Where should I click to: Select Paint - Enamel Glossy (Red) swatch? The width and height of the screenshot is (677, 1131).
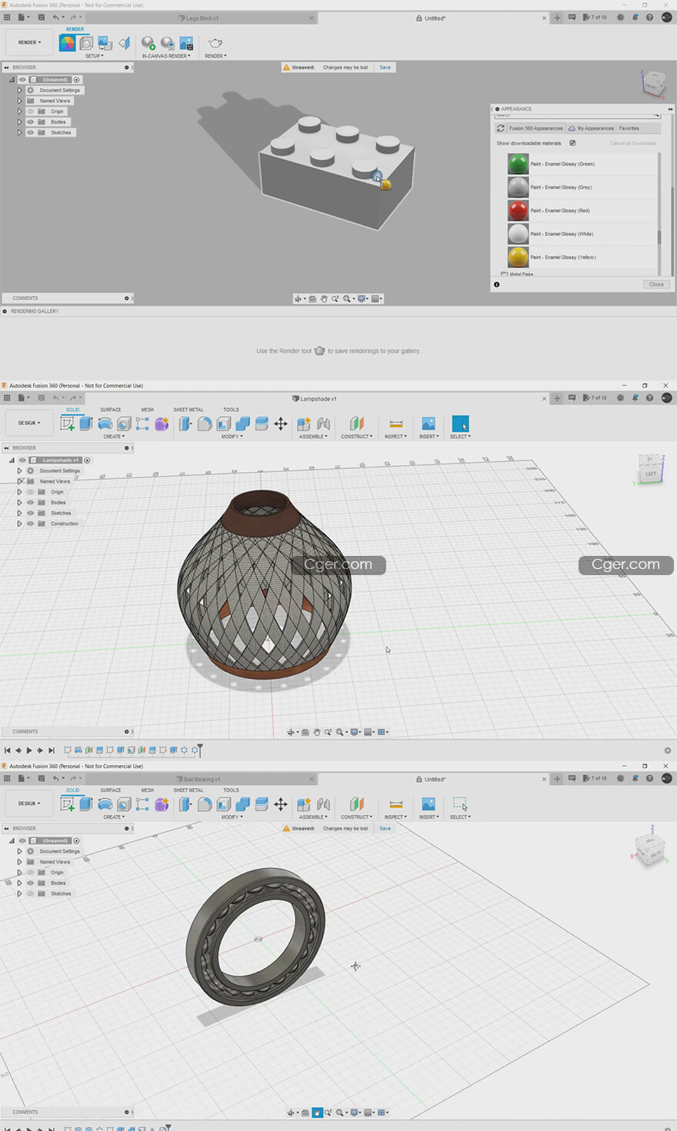[519, 211]
